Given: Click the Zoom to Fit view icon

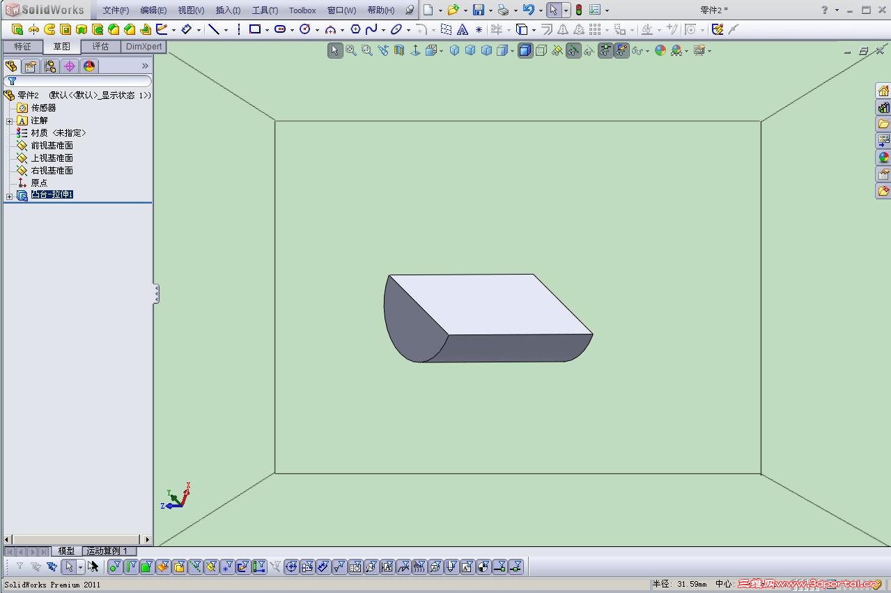Looking at the screenshot, I should (351, 50).
